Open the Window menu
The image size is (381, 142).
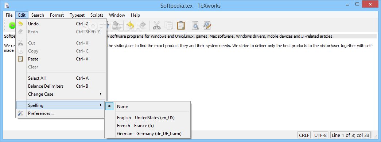pyautogui.click(x=117, y=15)
